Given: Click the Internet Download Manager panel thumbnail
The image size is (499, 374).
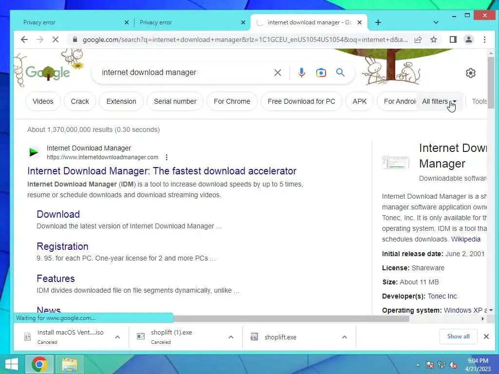Looking at the screenshot, I should coord(395,162).
